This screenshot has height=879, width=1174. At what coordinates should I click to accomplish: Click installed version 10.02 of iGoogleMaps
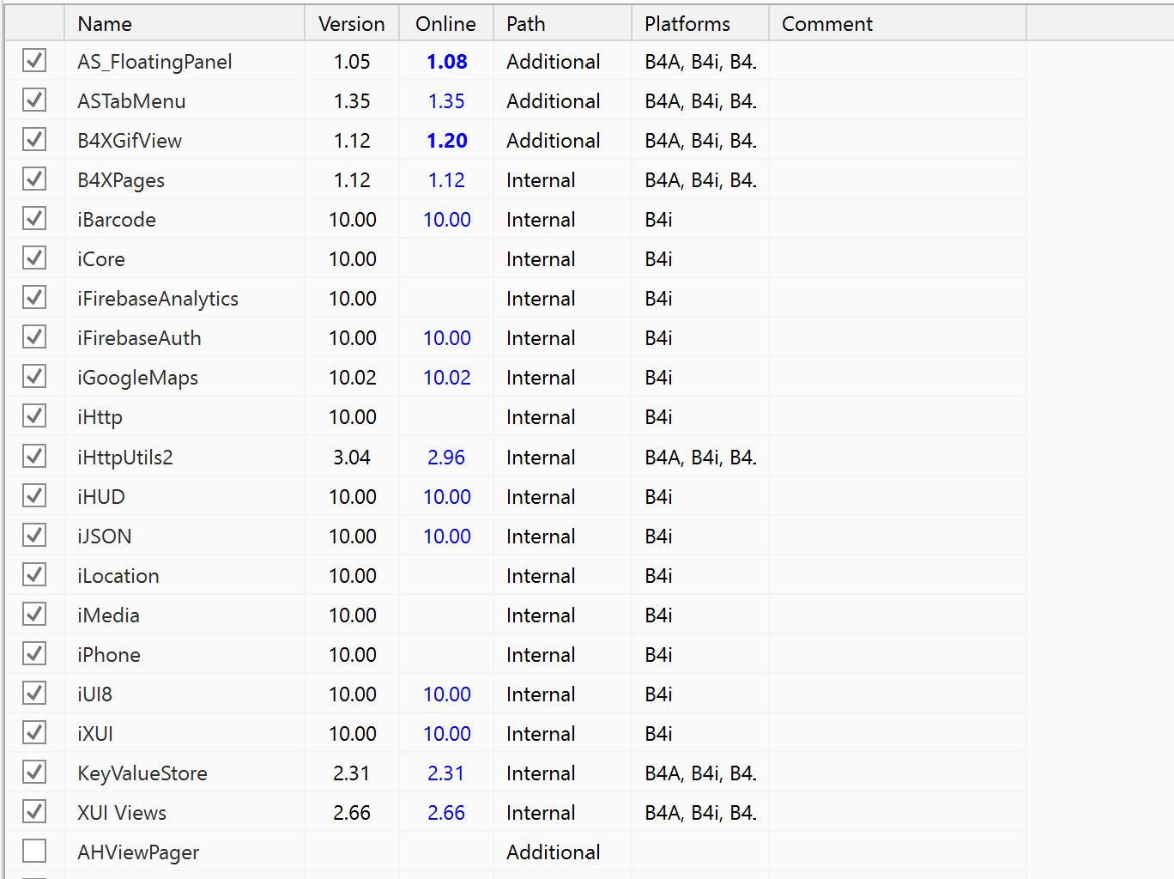coord(353,378)
